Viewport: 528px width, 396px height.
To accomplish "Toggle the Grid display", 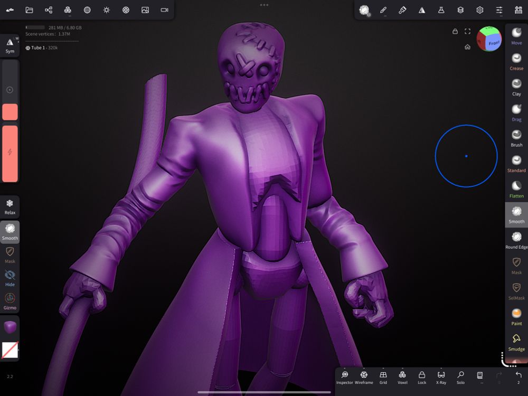I will tap(383, 378).
